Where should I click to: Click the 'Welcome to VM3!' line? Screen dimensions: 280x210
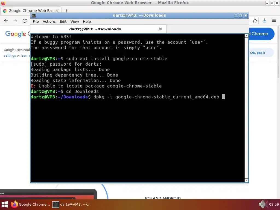51,37
